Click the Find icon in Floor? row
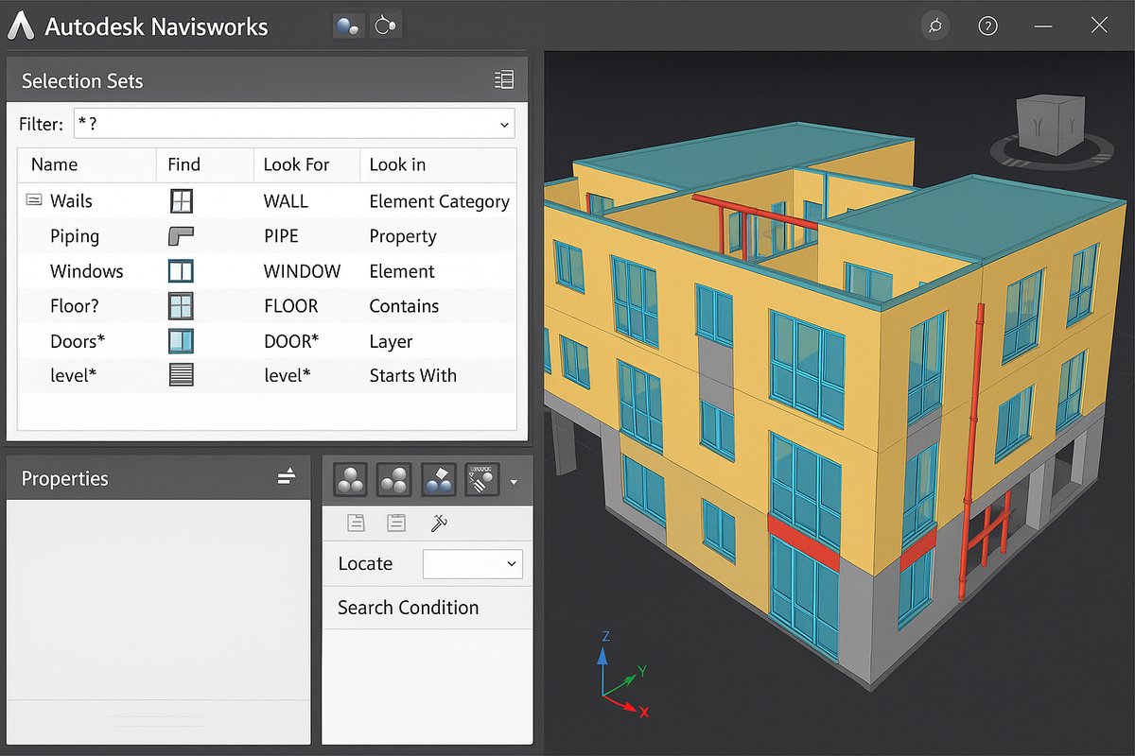 coord(181,306)
